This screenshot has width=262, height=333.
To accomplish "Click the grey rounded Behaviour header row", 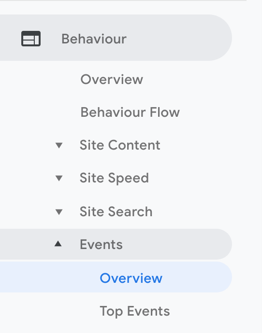I will (x=116, y=38).
